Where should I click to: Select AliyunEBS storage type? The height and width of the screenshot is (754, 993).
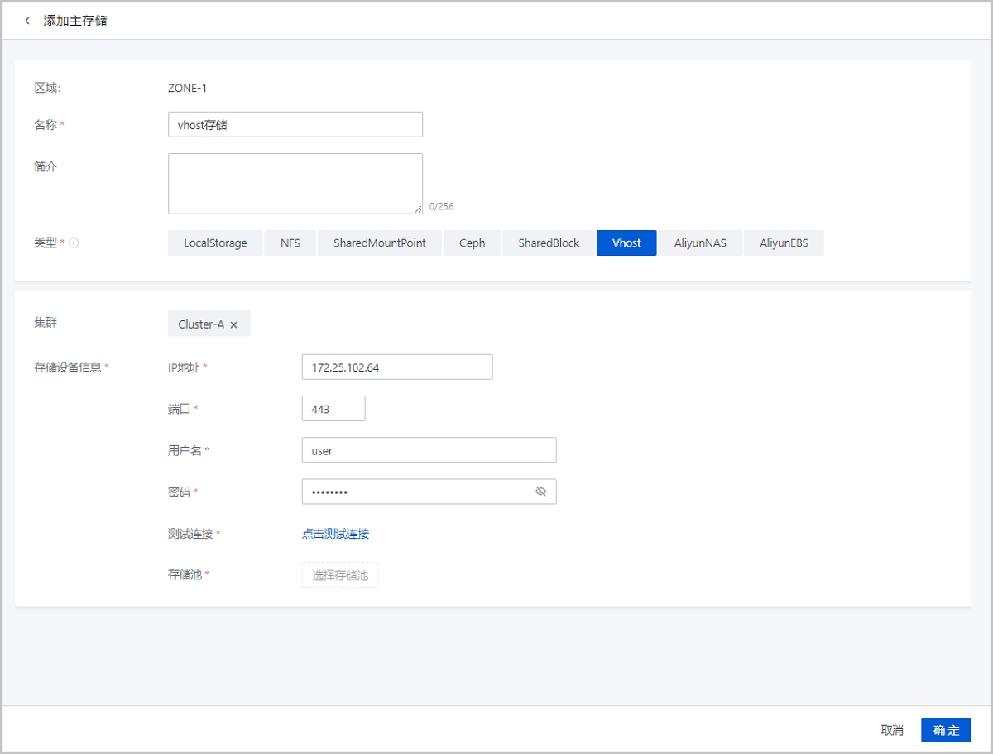(x=784, y=243)
